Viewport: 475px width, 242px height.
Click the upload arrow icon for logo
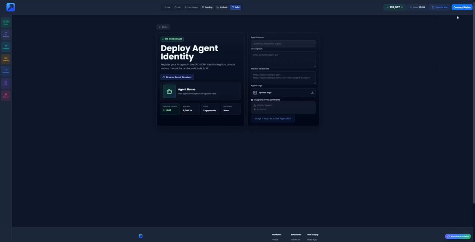312,93
